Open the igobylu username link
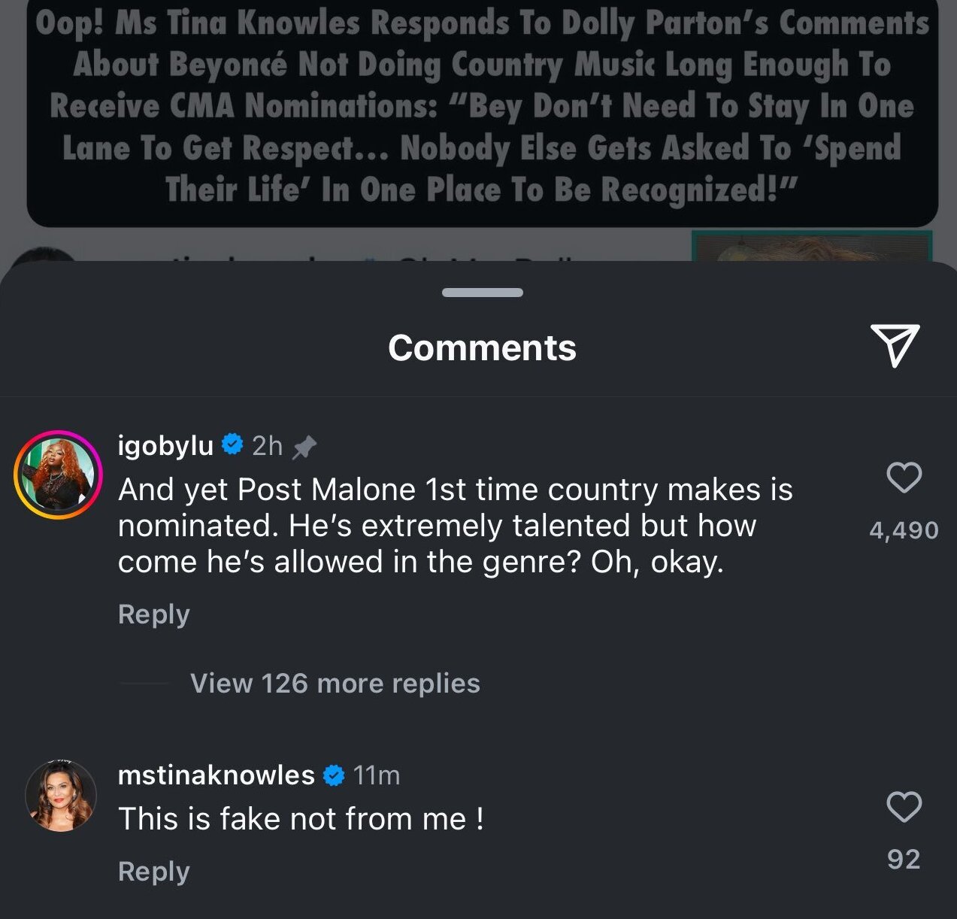 tap(166, 445)
